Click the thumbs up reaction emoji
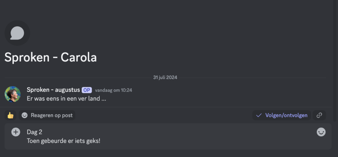Screen dimensions: 338x157 click(x=10, y=115)
